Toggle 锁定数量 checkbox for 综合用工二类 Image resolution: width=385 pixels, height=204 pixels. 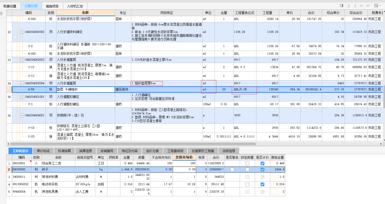247,163
